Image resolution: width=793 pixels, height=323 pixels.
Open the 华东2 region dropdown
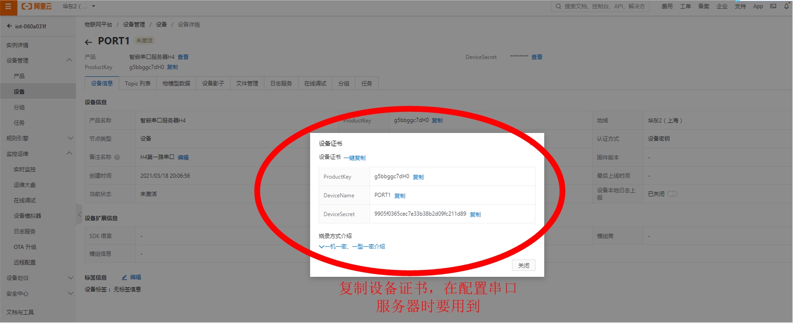click(79, 6)
